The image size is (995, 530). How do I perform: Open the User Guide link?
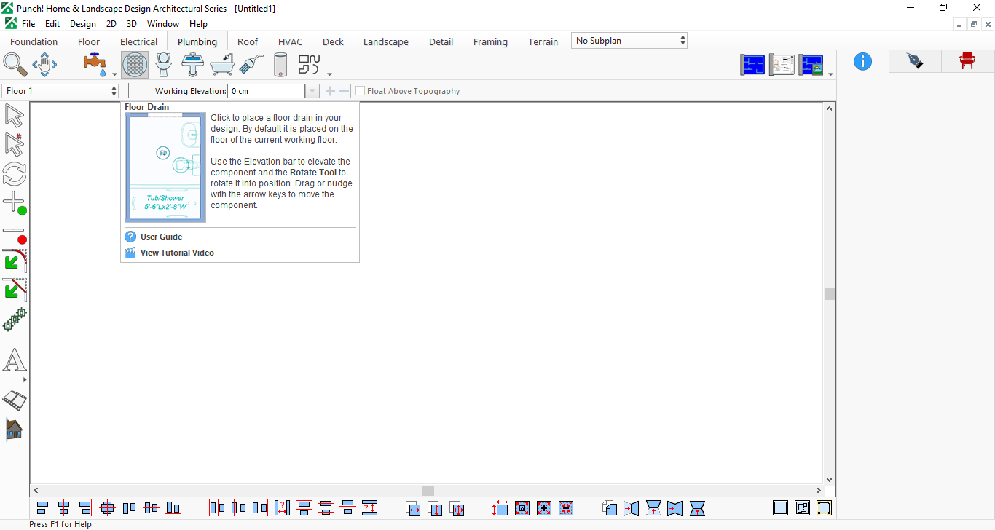click(161, 237)
